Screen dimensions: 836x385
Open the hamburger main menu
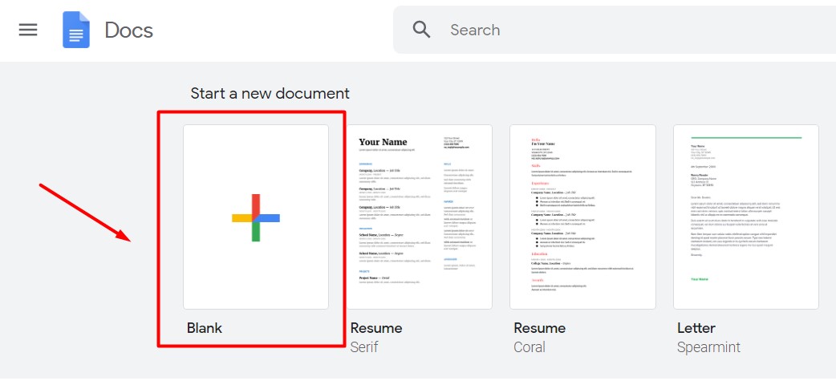pos(28,30)
